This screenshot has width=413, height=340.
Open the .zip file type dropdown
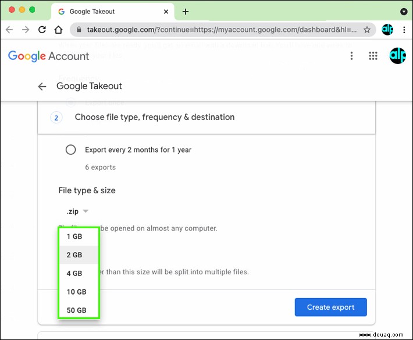(77, 211)
